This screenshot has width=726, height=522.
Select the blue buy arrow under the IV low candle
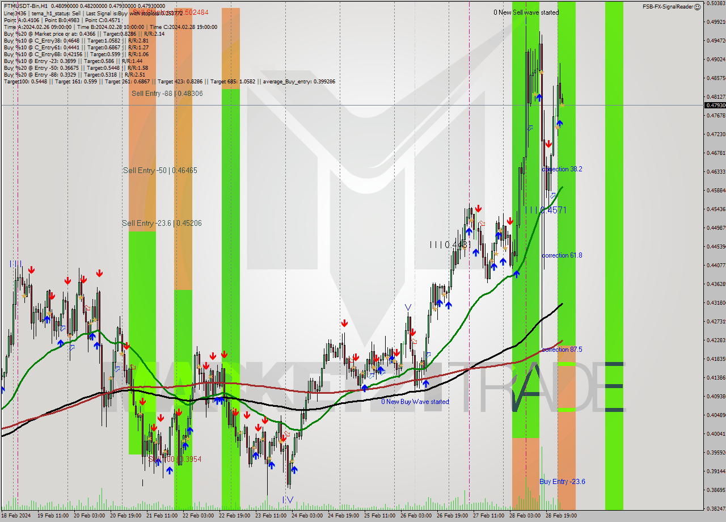[294, 470]
